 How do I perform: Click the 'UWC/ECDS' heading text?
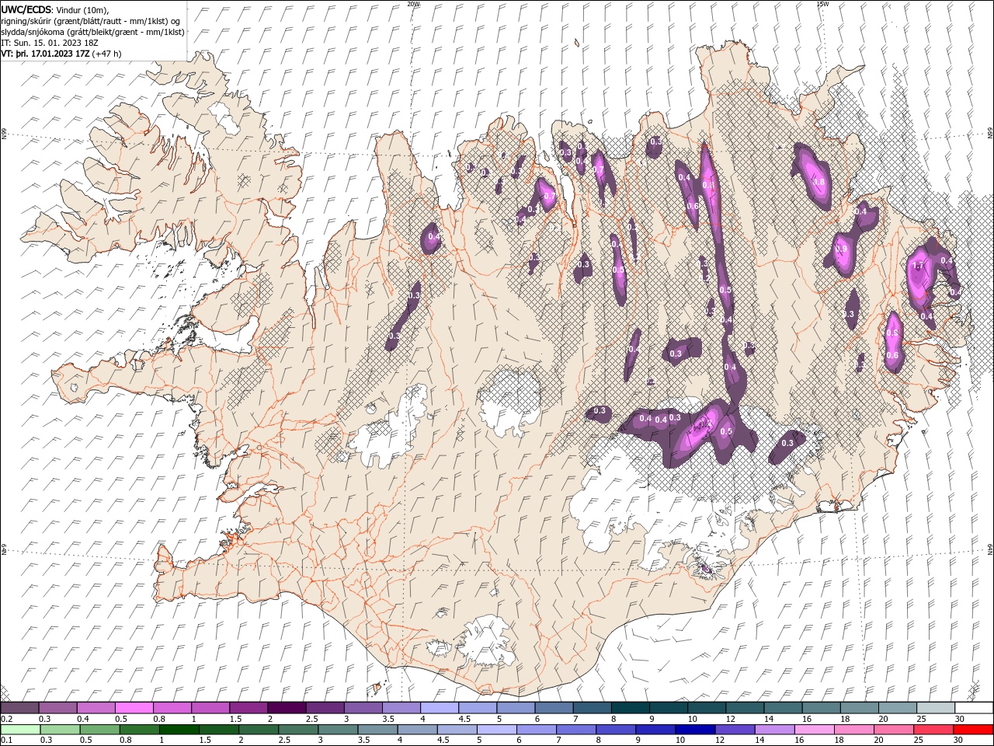click(26, 9)
